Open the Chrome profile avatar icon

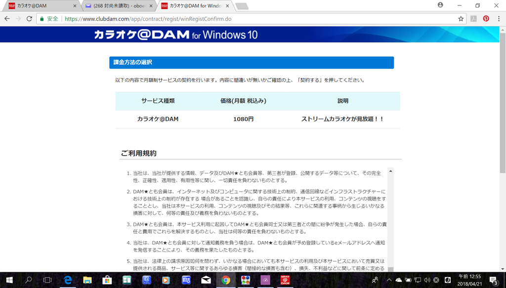(440, 5)
